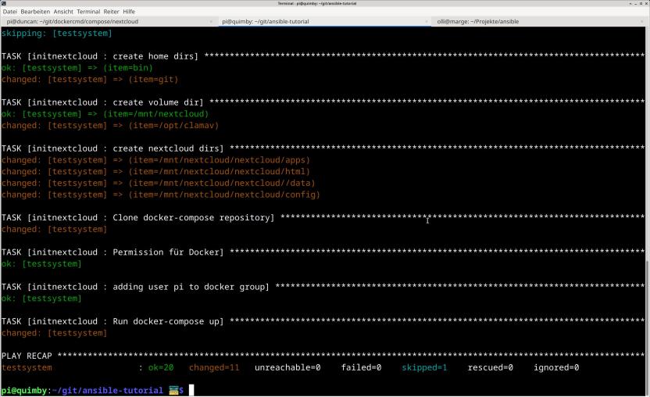Click the 'PLAY RECAP' heading
Screen dimensions: 650x397
(27, 356)
